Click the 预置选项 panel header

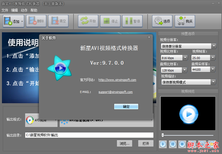point(188,34)
